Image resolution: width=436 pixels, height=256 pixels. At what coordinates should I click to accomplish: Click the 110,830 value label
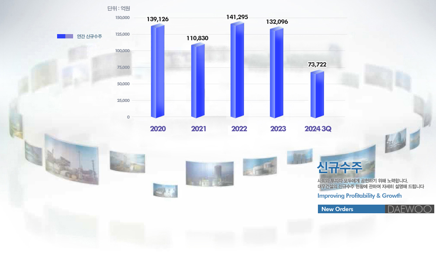pos(197,38)
